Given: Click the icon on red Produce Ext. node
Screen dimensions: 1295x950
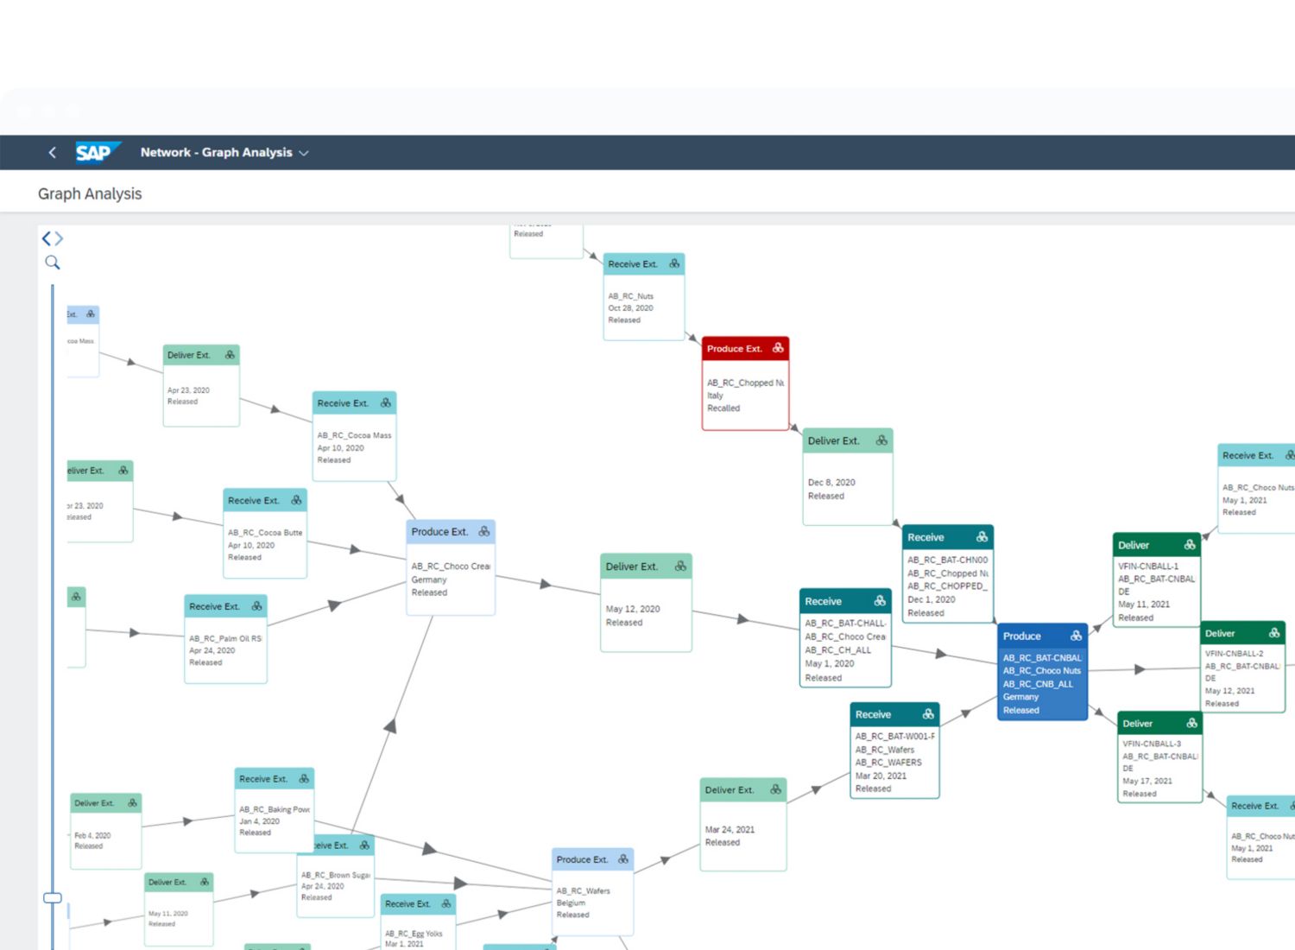Looking at the screenshot, I should [x=778, y=348].
